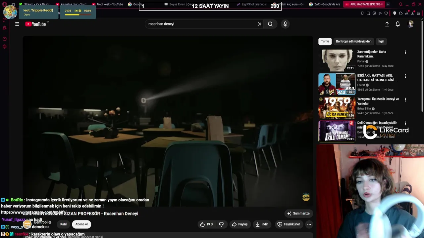Open the Opera sidebar settings gear
Viewport: 424px width, 238px height.
(5, 47)
